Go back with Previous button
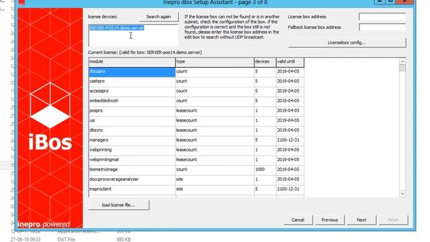Screen dimensions: 430x242 [x=330, y=220]
